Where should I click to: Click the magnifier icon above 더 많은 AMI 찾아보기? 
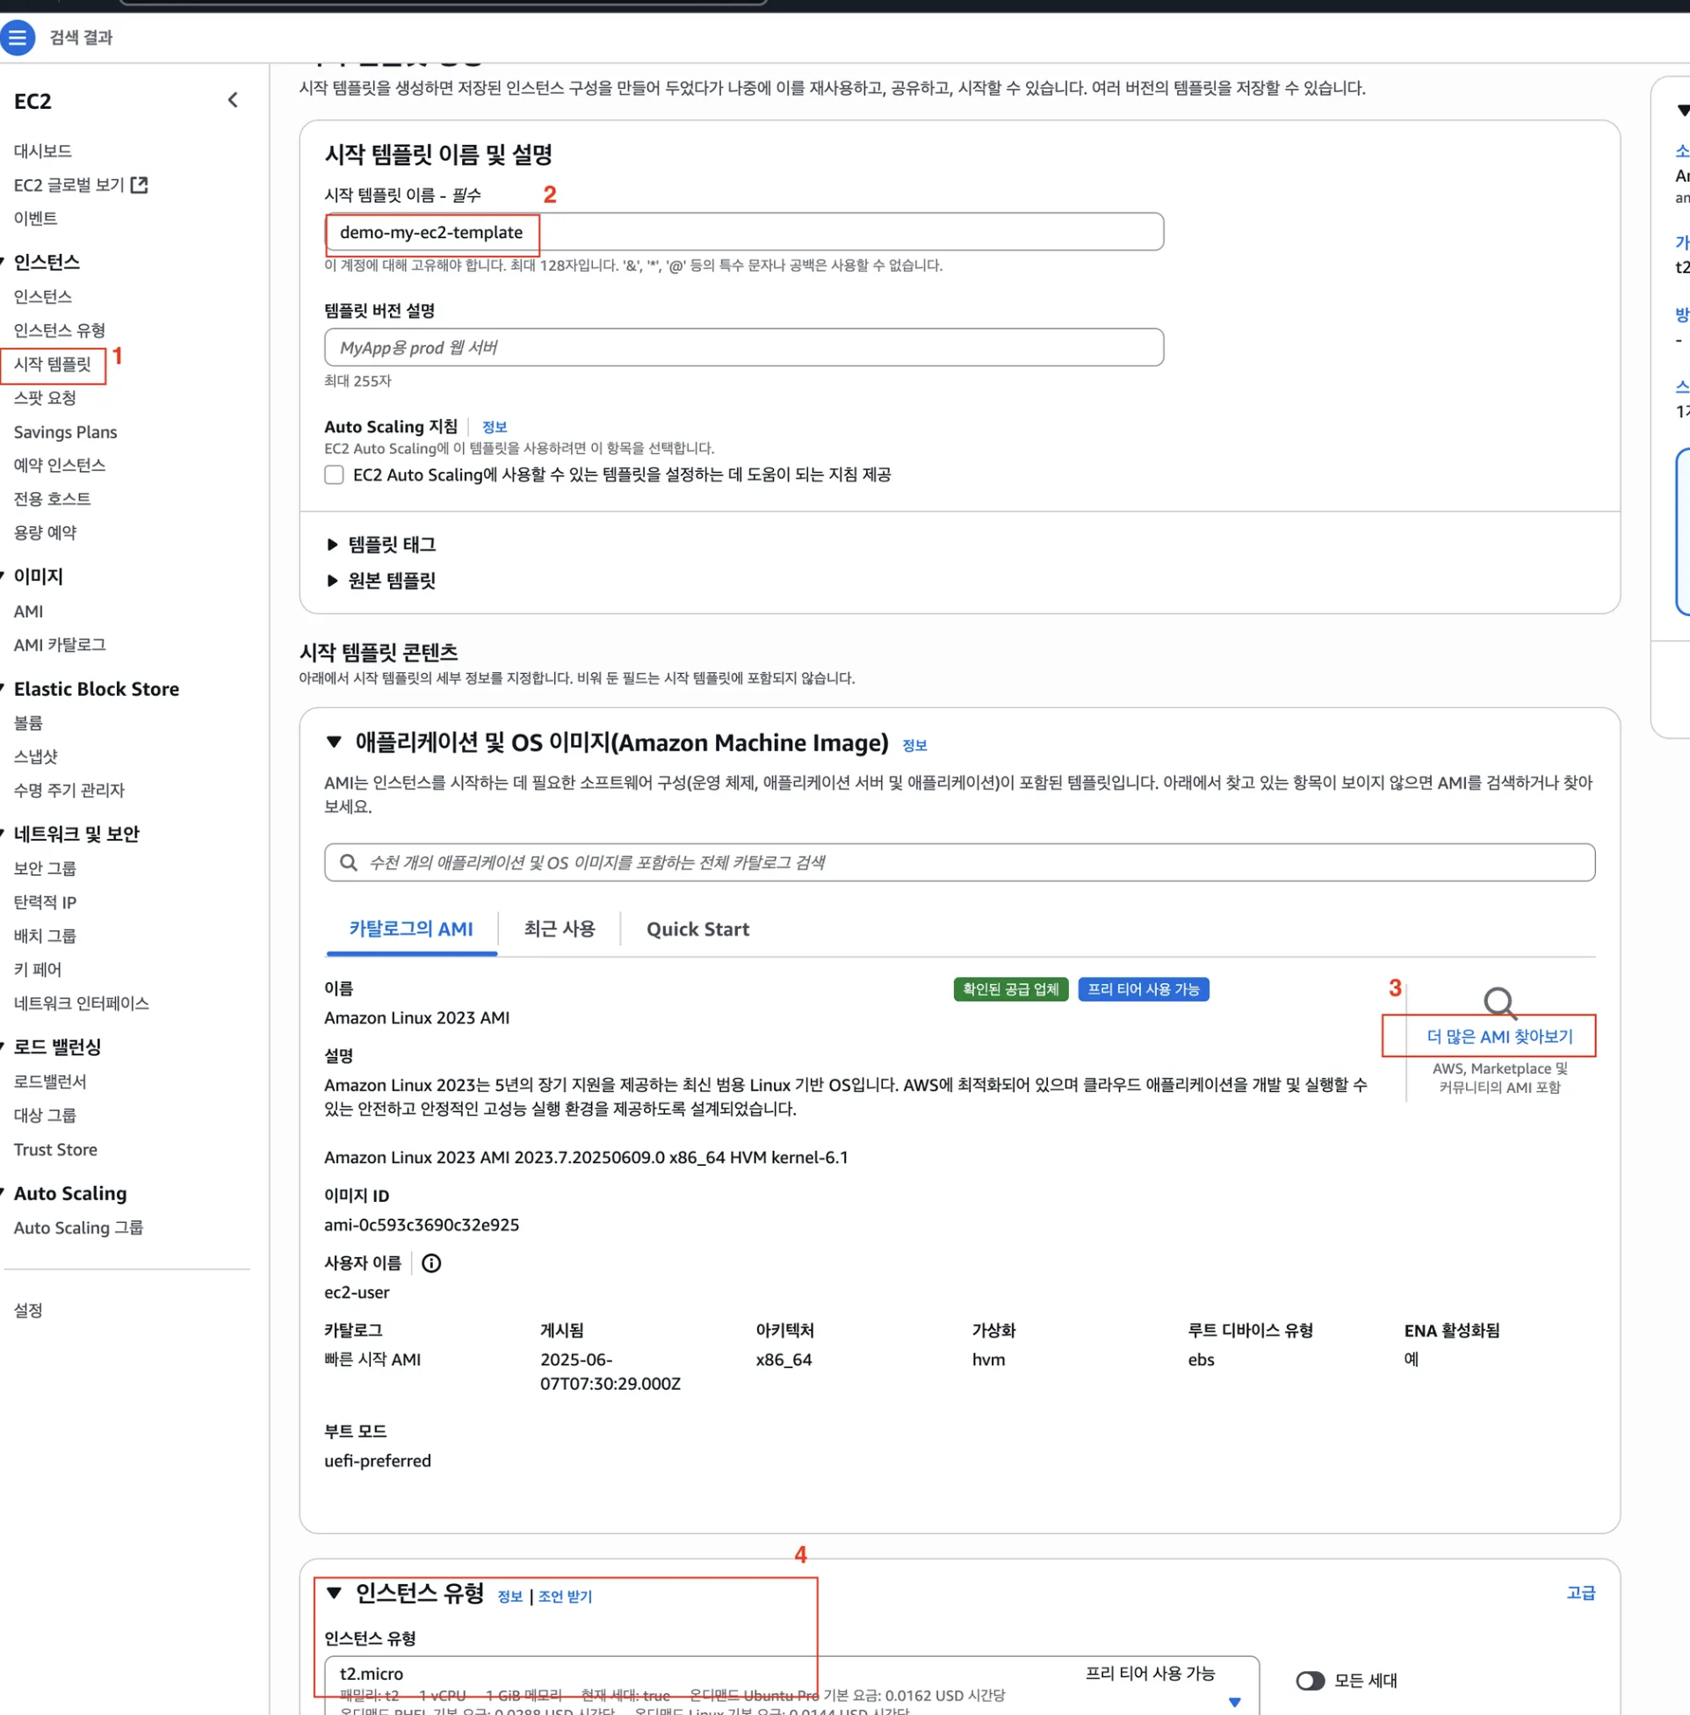tap(1499, 1002)
